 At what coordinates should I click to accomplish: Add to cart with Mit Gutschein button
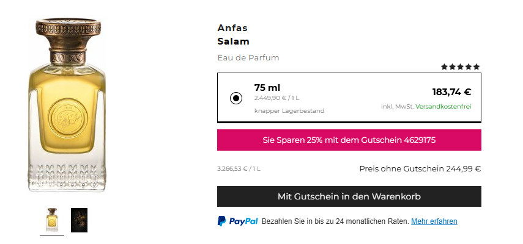click(x=349, y=196)
